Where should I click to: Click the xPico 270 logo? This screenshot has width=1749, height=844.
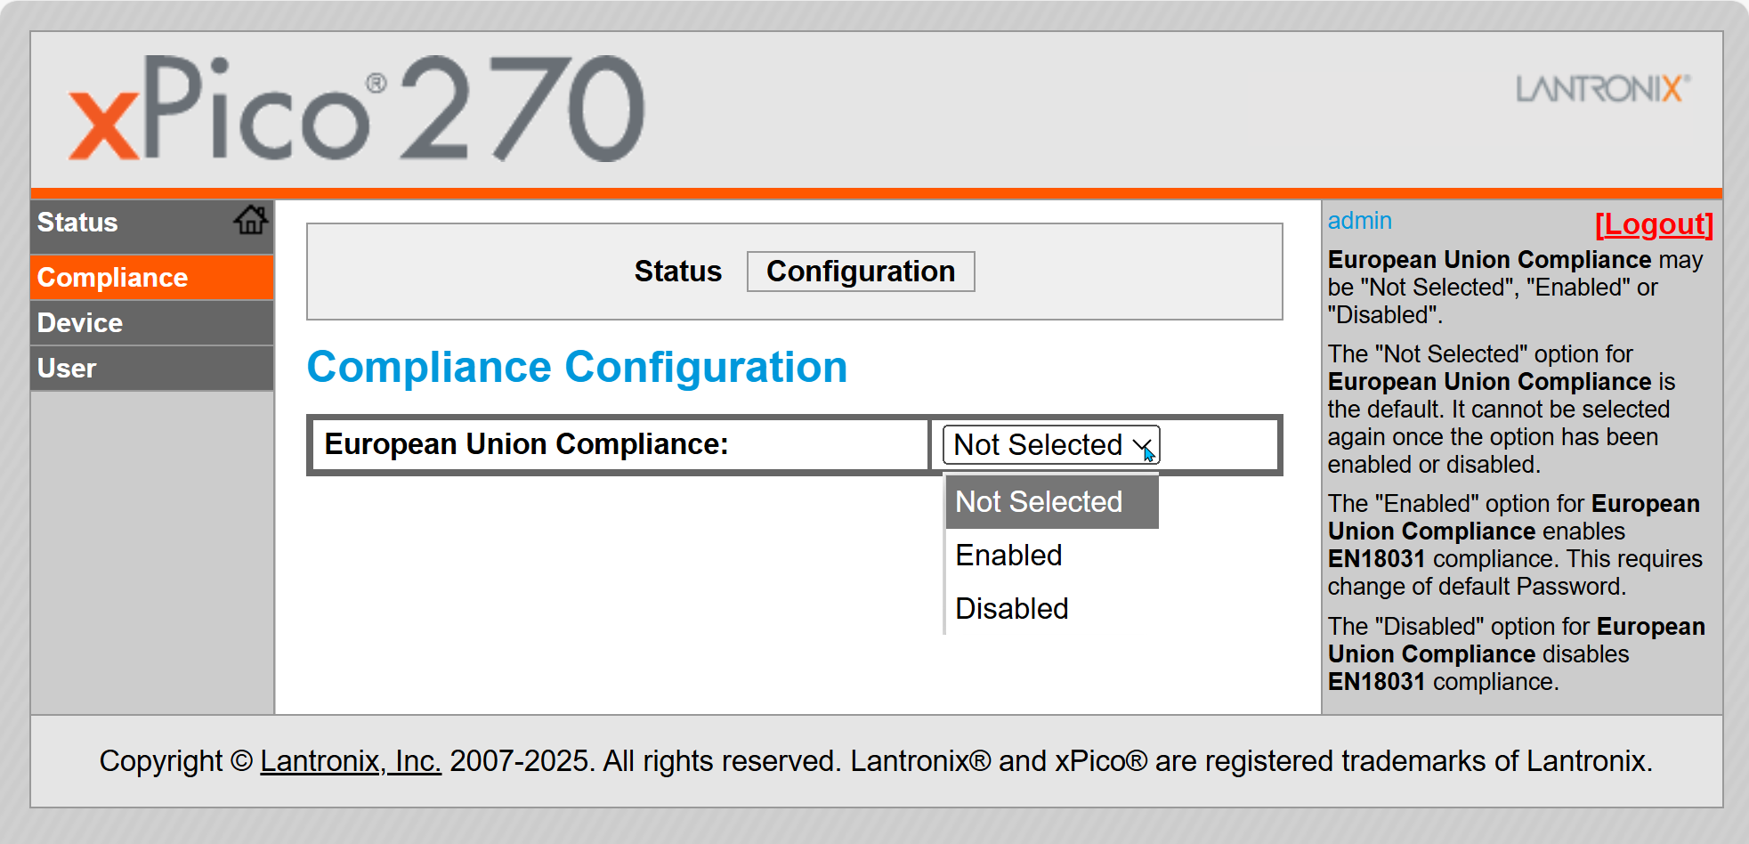pyautogui.click(x=357, y=110)
